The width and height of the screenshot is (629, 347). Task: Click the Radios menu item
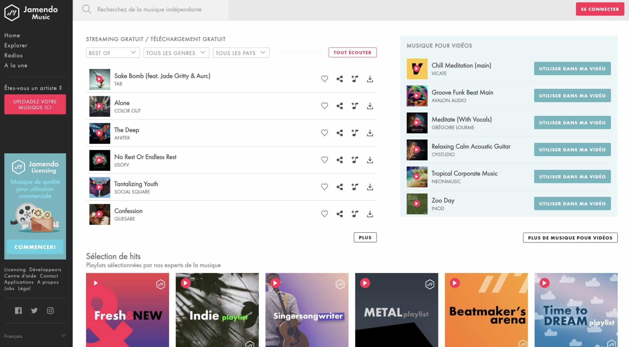click(13, 55)
